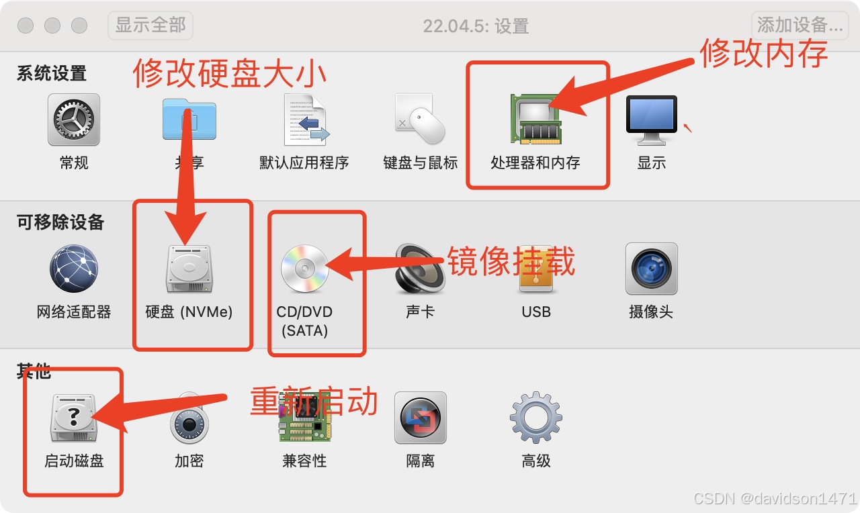The height and width of the screenshot is (513, 860).
Task: Open 启动磁盘 startup disk icon
Action: point(74,418)
